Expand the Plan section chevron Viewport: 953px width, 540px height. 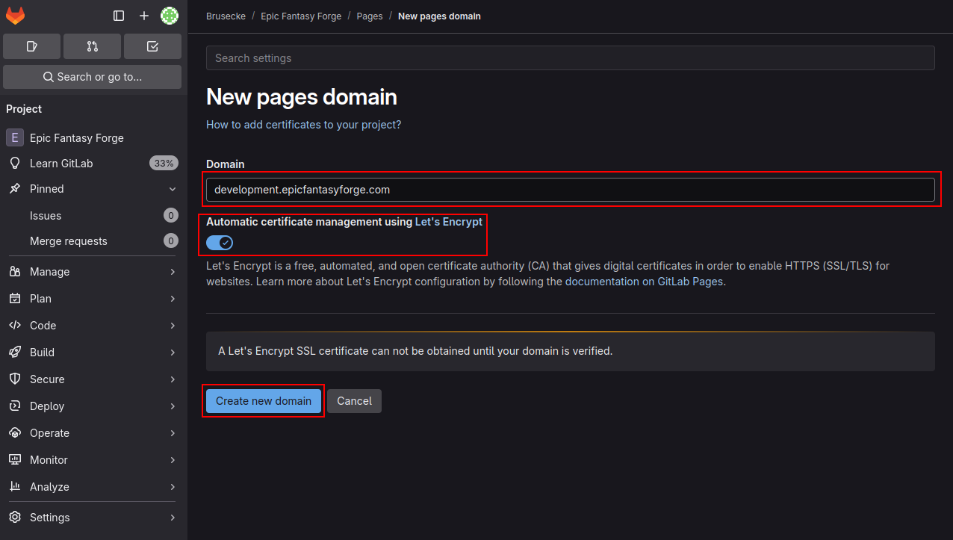tap(173, 299)
